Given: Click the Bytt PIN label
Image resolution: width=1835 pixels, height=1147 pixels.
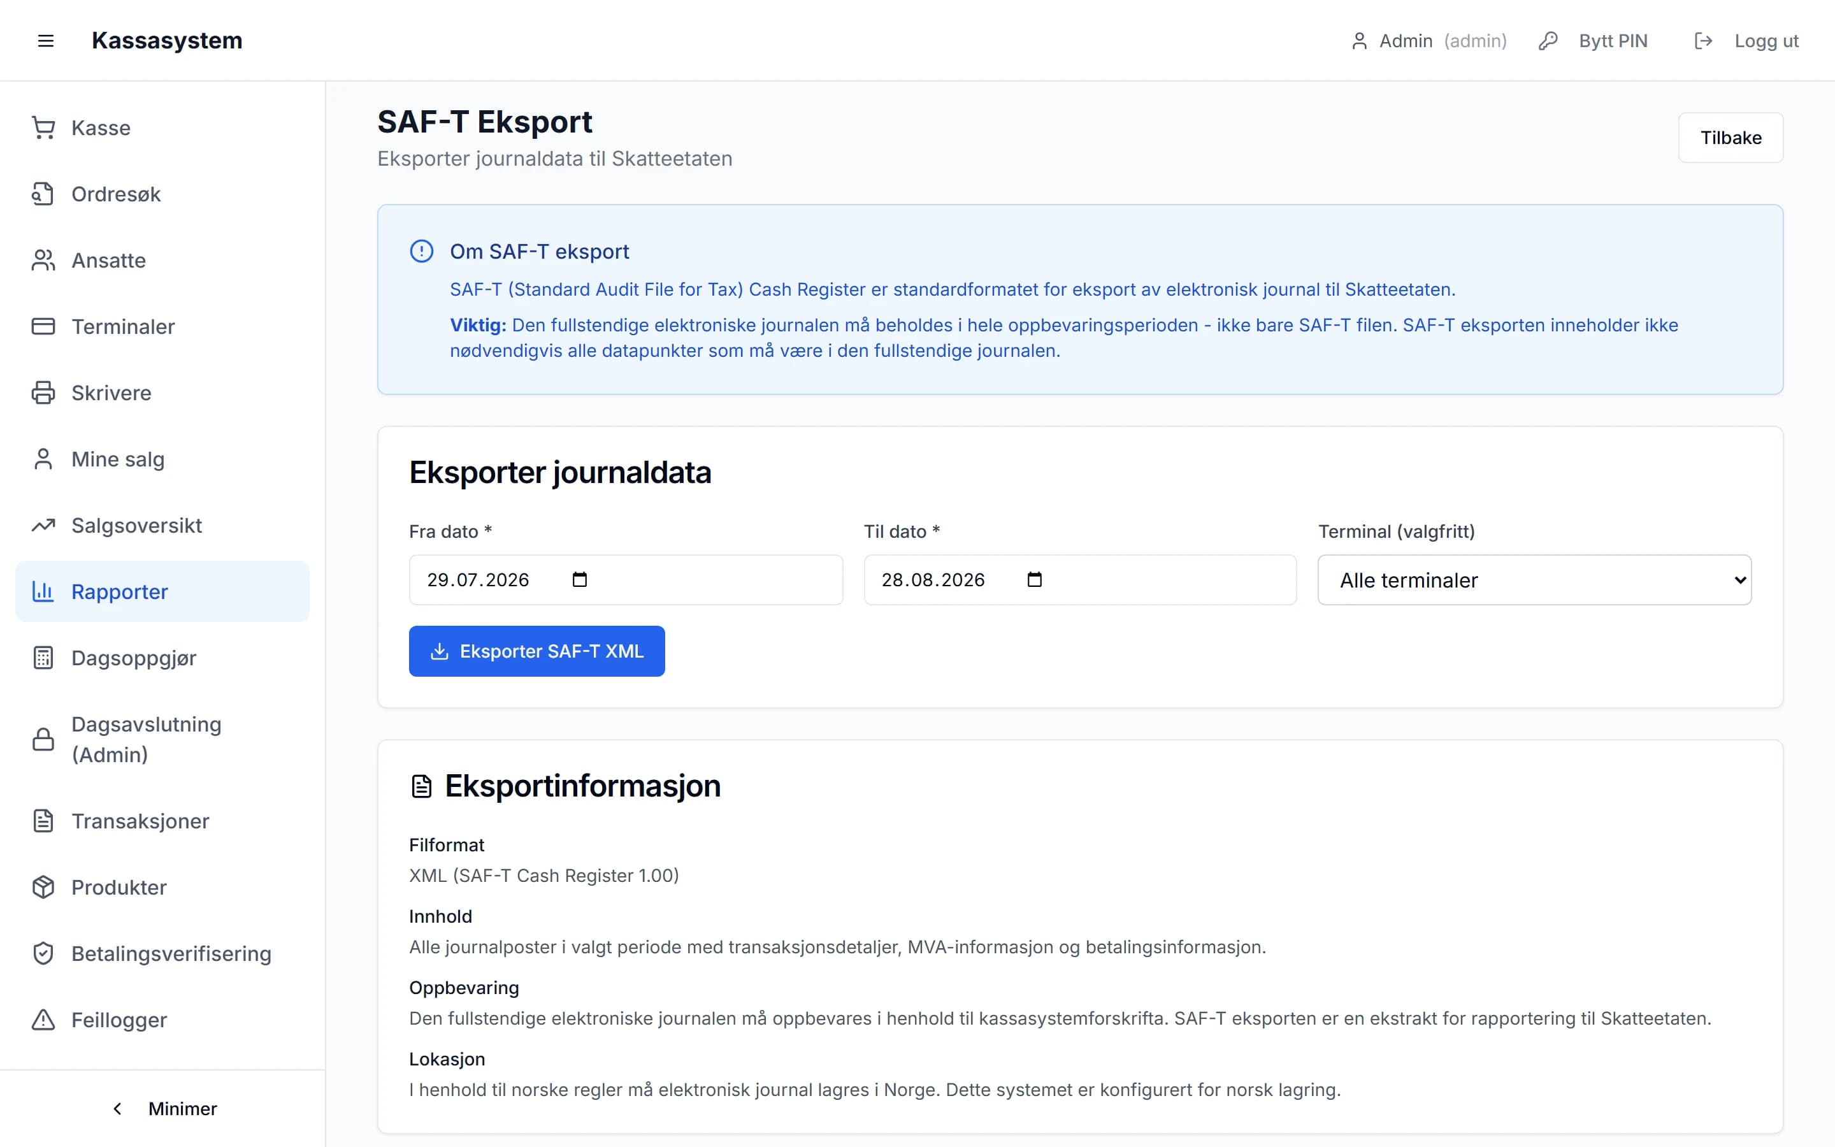Looking at the screenshot, I should click(x=1613, y=41).
